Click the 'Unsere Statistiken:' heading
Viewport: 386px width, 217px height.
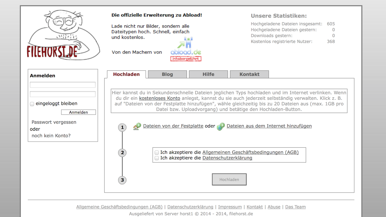tap(279, 16)
